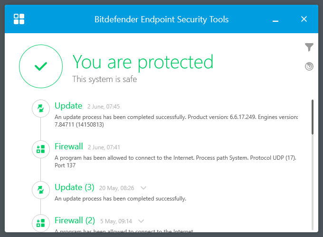
Task: Expand the Firewall (2) event group chevron
Action: (141, 221)
